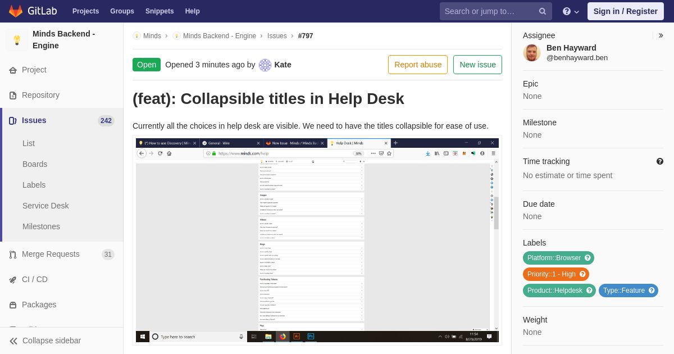Image resolution: width=674 pixels, height=354 pixels.
Task: Click the Issues icon in sidebar
Action: pyautogui.click(x=13, y=121)
